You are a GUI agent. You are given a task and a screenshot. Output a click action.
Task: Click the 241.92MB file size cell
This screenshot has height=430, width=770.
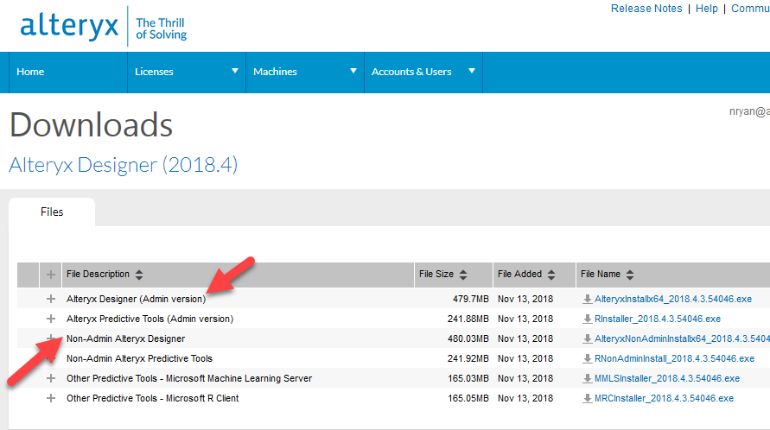pos(468,359)
